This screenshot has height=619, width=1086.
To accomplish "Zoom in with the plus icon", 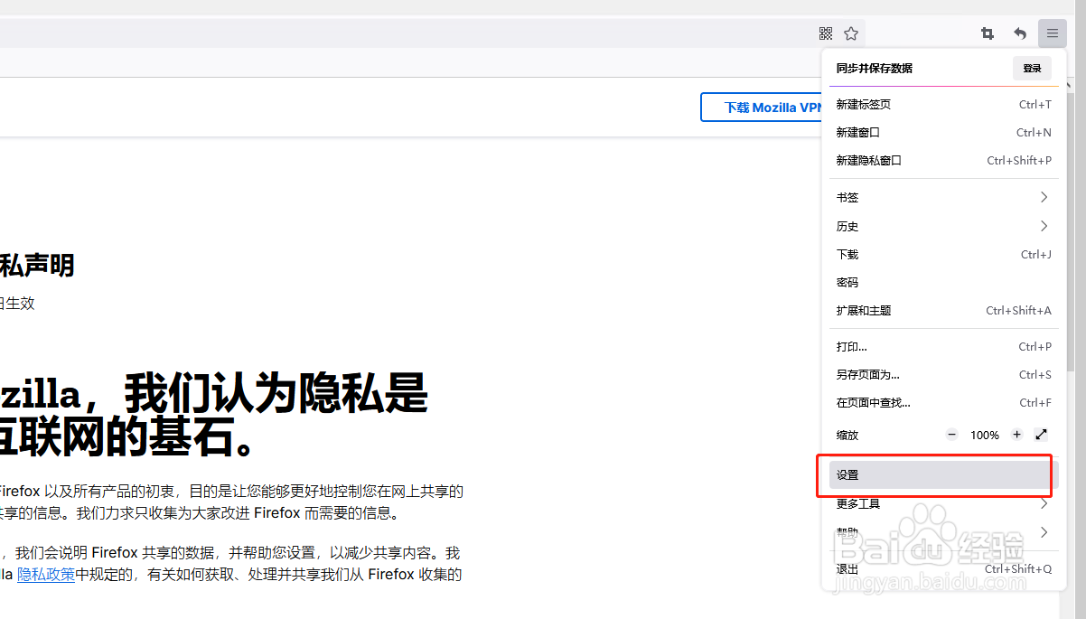I will click(1016, 435).
